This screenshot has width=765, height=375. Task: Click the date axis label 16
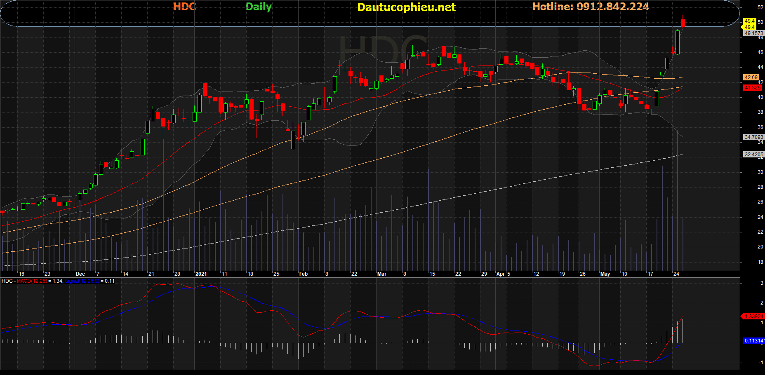pos(21,274)
